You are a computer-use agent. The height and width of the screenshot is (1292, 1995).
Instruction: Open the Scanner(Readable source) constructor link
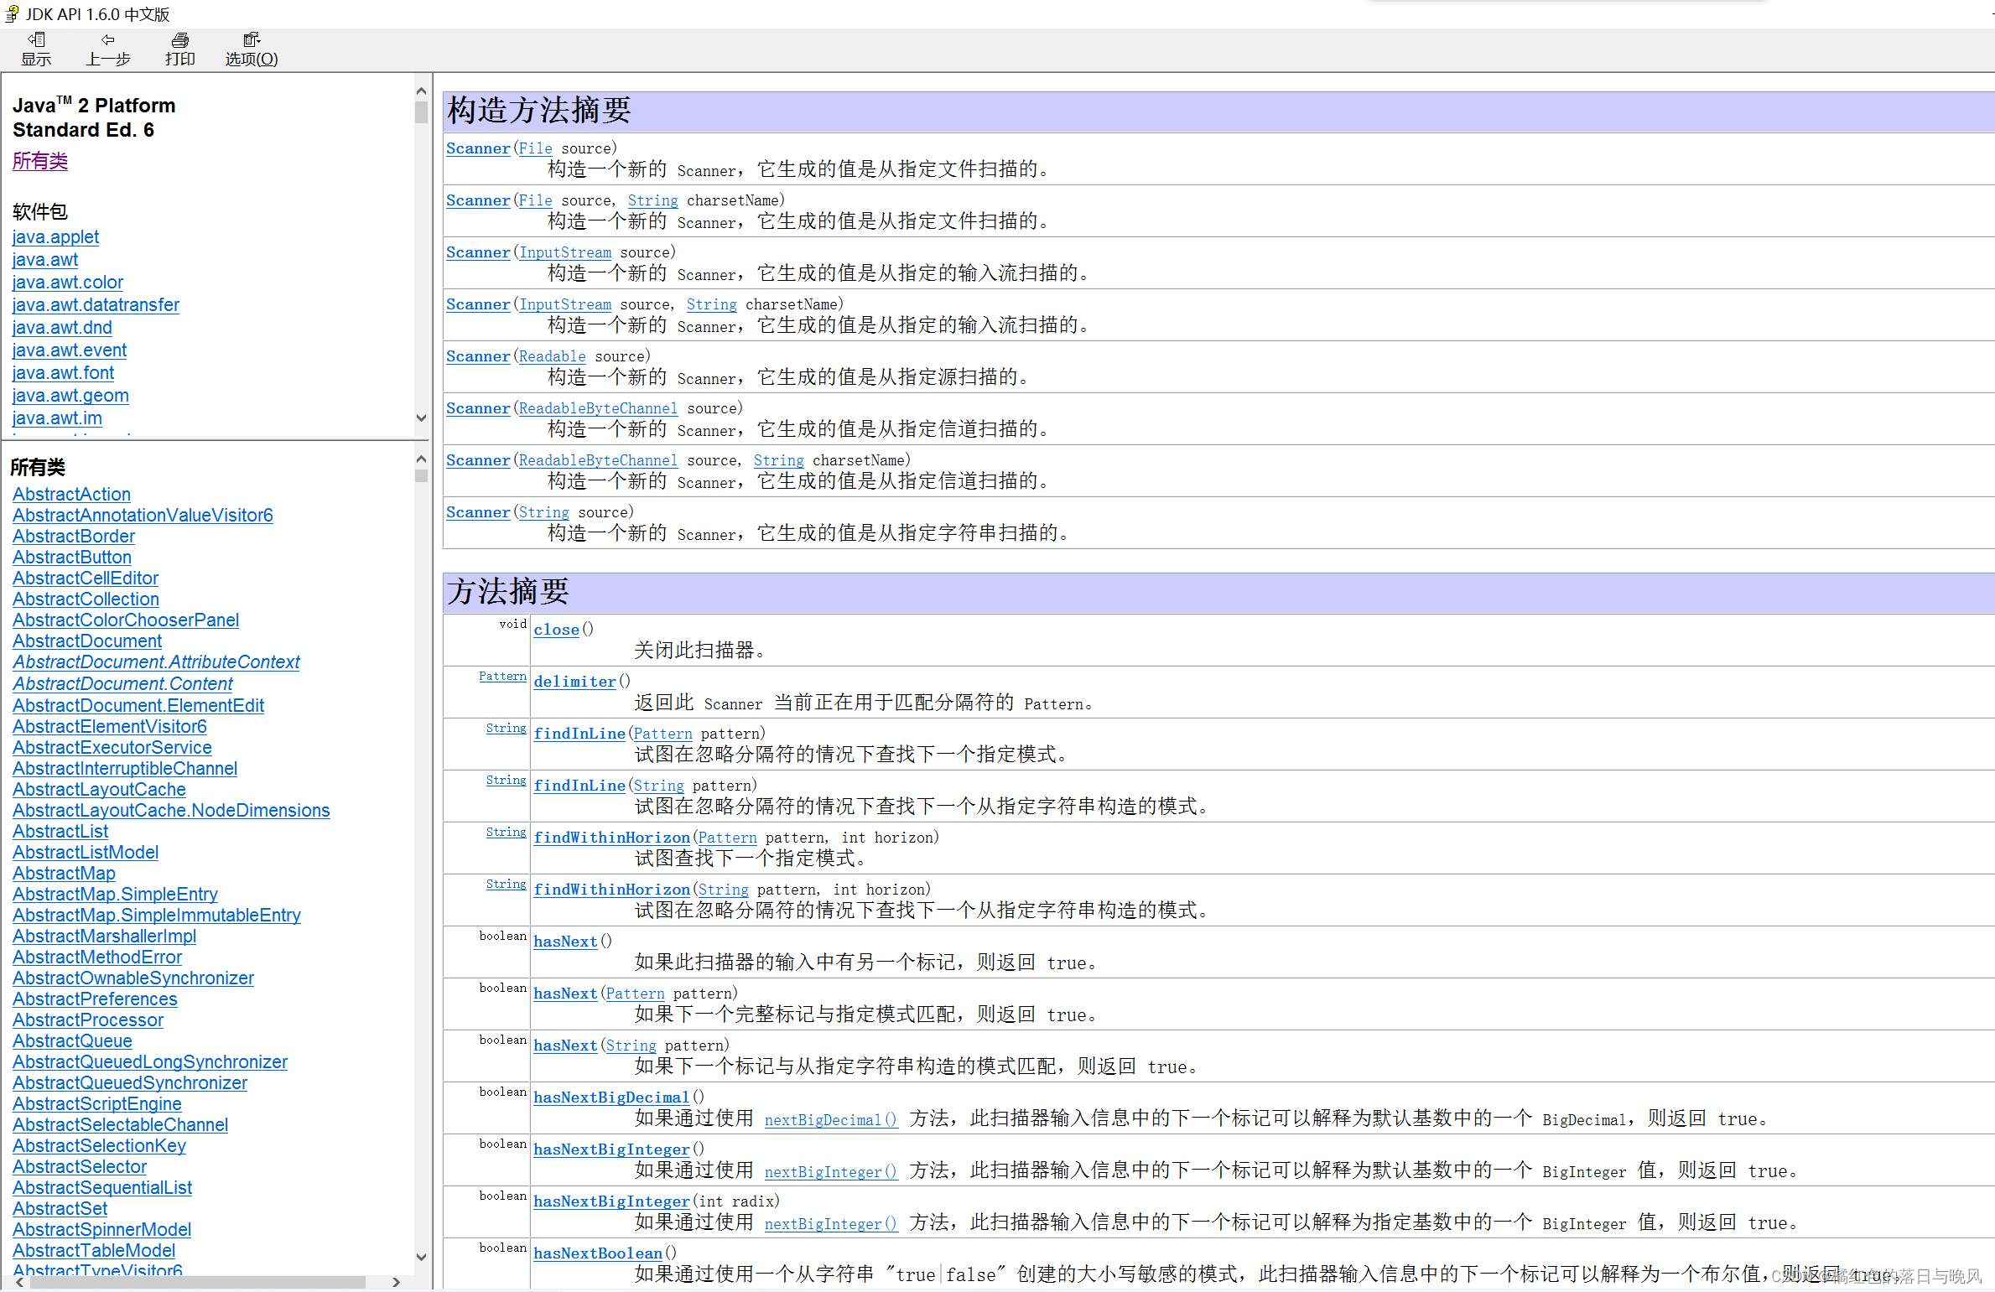(x=478, y=356)
